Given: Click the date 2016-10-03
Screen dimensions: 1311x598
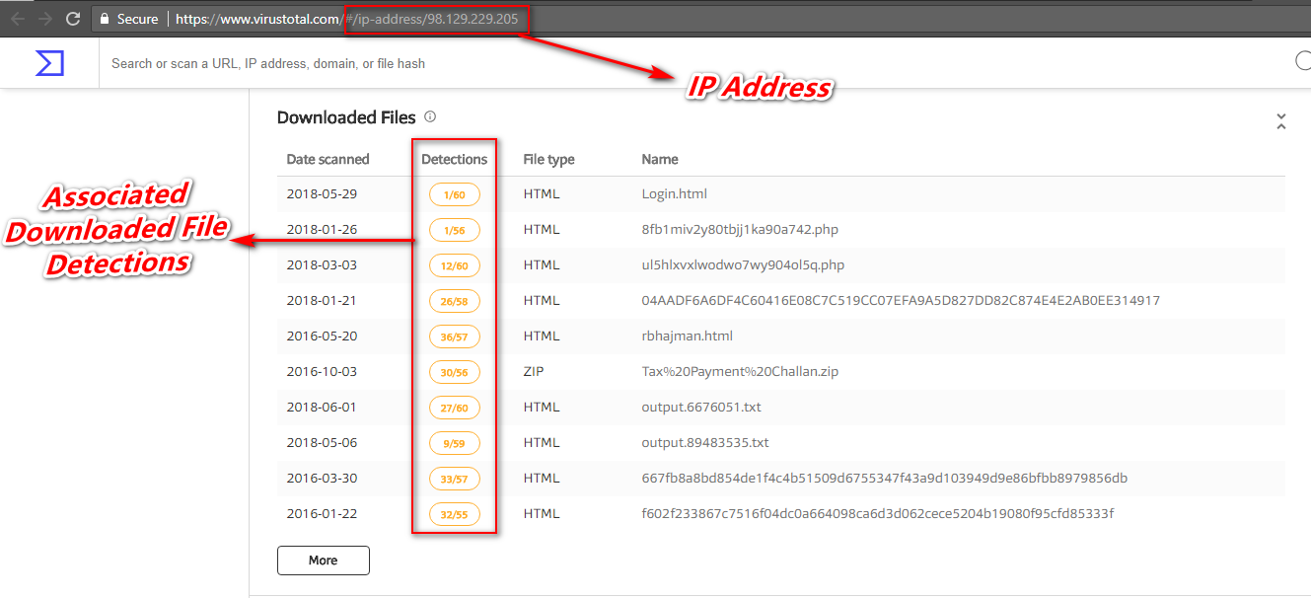Looking at the screenshot, I should tap(322, 372).
